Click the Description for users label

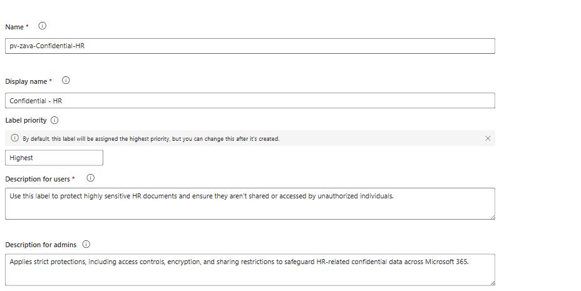click(x=38, y=179)
